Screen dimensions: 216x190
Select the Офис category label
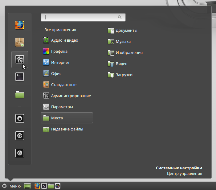click(x=56, y=74)
